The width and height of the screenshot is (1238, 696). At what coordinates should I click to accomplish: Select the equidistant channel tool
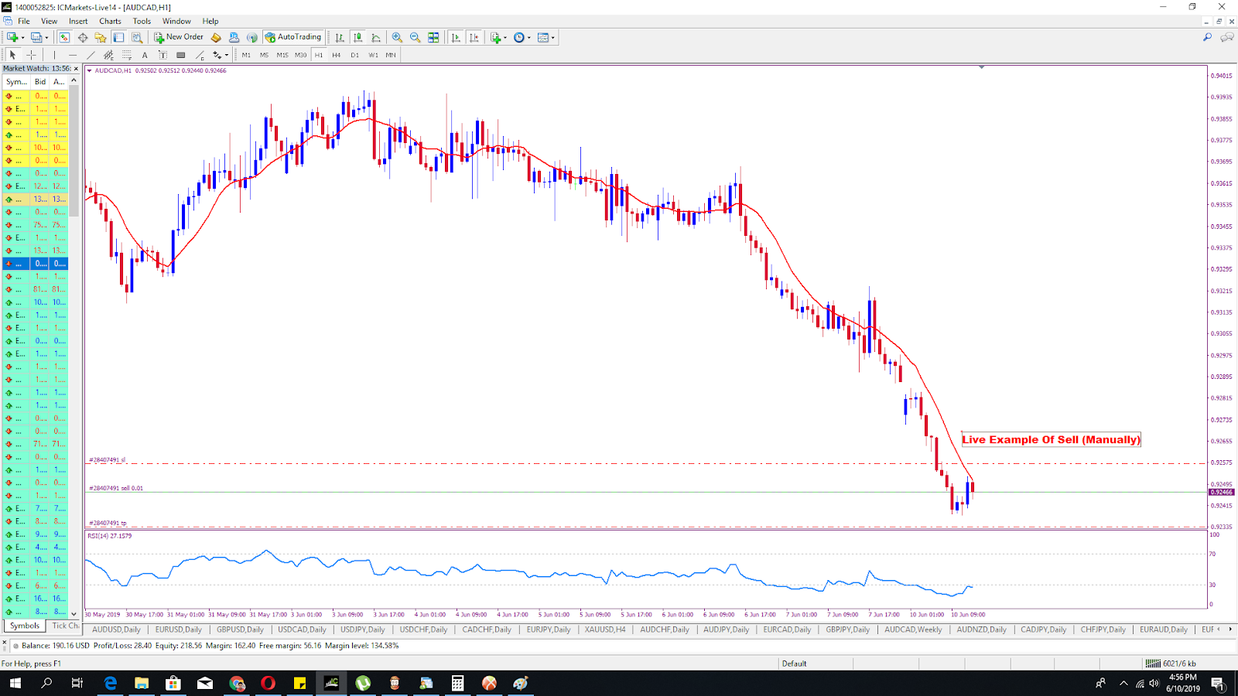coord(108,55)
